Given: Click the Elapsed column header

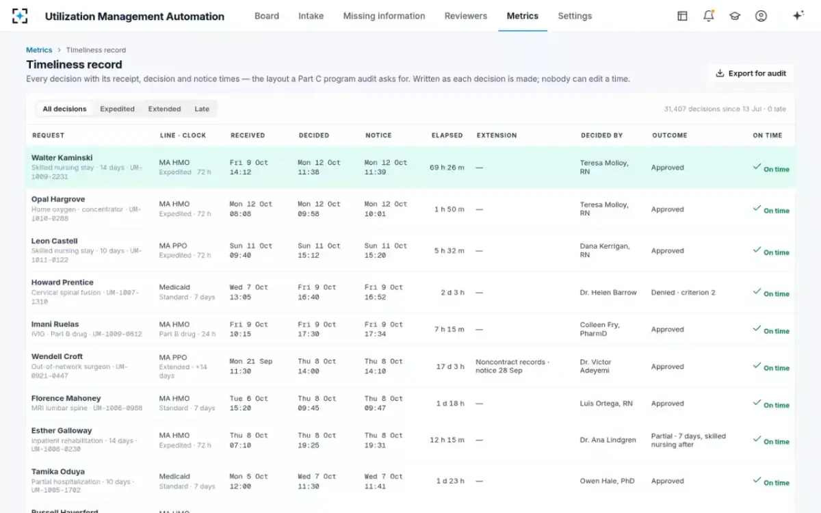Looking at the screenshot, I should [447, 135].
